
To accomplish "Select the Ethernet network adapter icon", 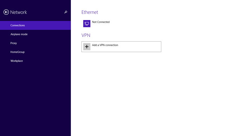I will coord(87,24).
